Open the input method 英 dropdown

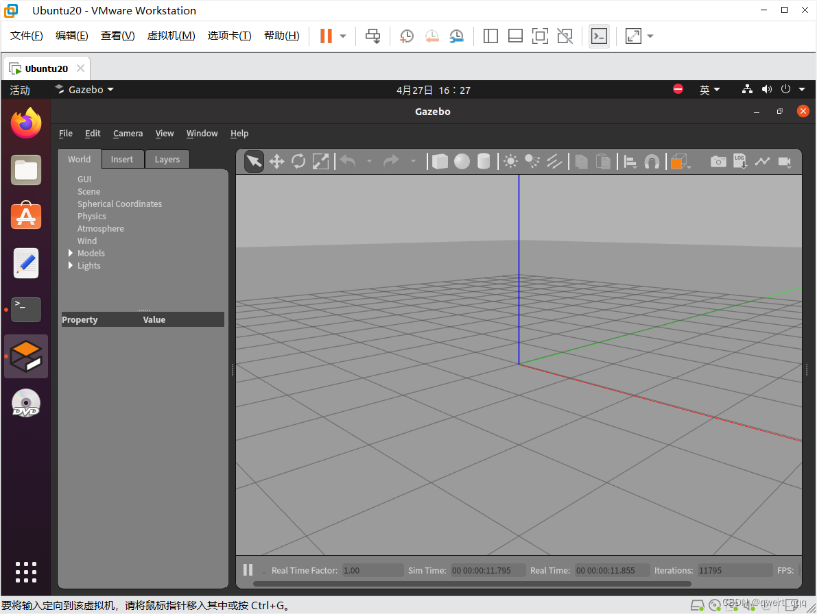coord(710,90)
